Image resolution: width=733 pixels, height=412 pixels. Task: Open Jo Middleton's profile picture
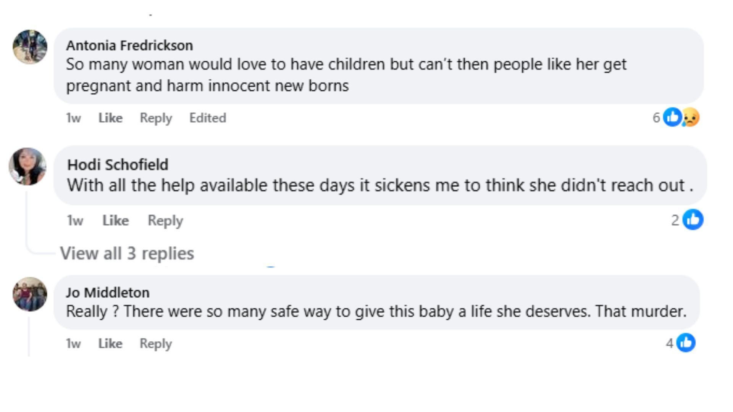tap(30, 294)
